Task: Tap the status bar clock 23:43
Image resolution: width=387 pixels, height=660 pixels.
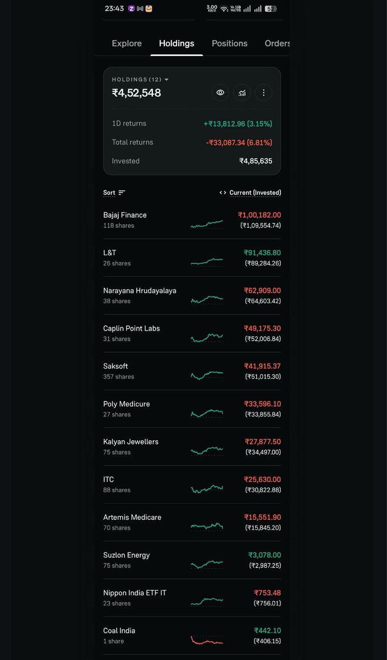Action: coord(114,9)
